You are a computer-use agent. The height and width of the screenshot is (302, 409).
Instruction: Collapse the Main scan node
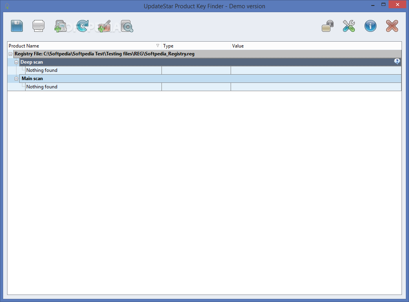coord(16,79)
